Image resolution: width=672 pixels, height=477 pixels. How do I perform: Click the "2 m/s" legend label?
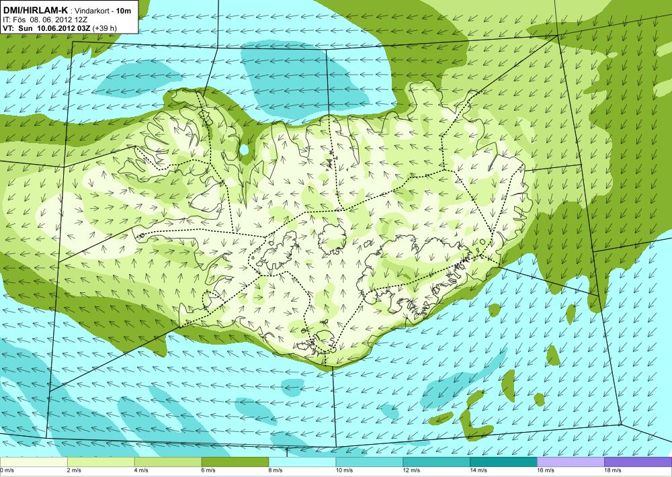(74, 470)
